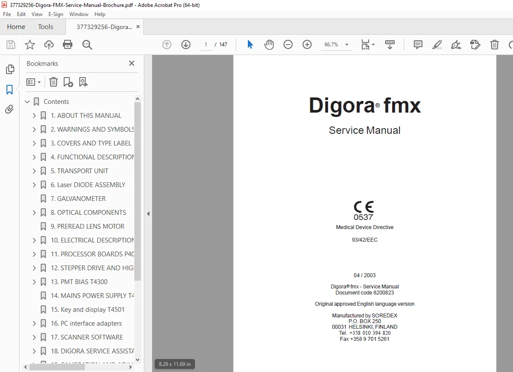Image resolution: width=513 pixels, height=372 pixels.
Task: Expand the 3. COVERS AND TYPE LABEL bookmark
Action: (x=34, y=143)
